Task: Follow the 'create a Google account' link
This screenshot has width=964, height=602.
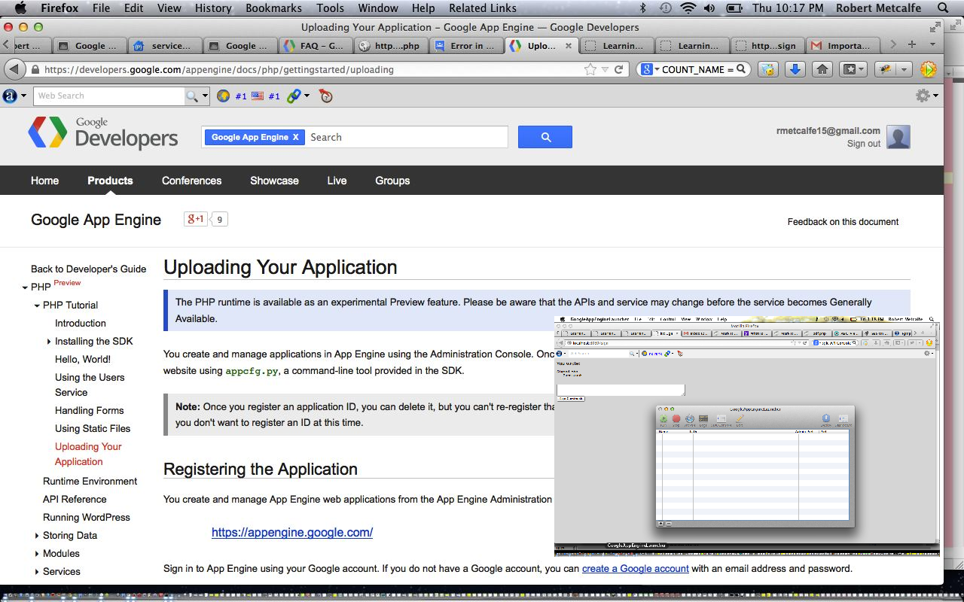Action: [x=636, y=568]
